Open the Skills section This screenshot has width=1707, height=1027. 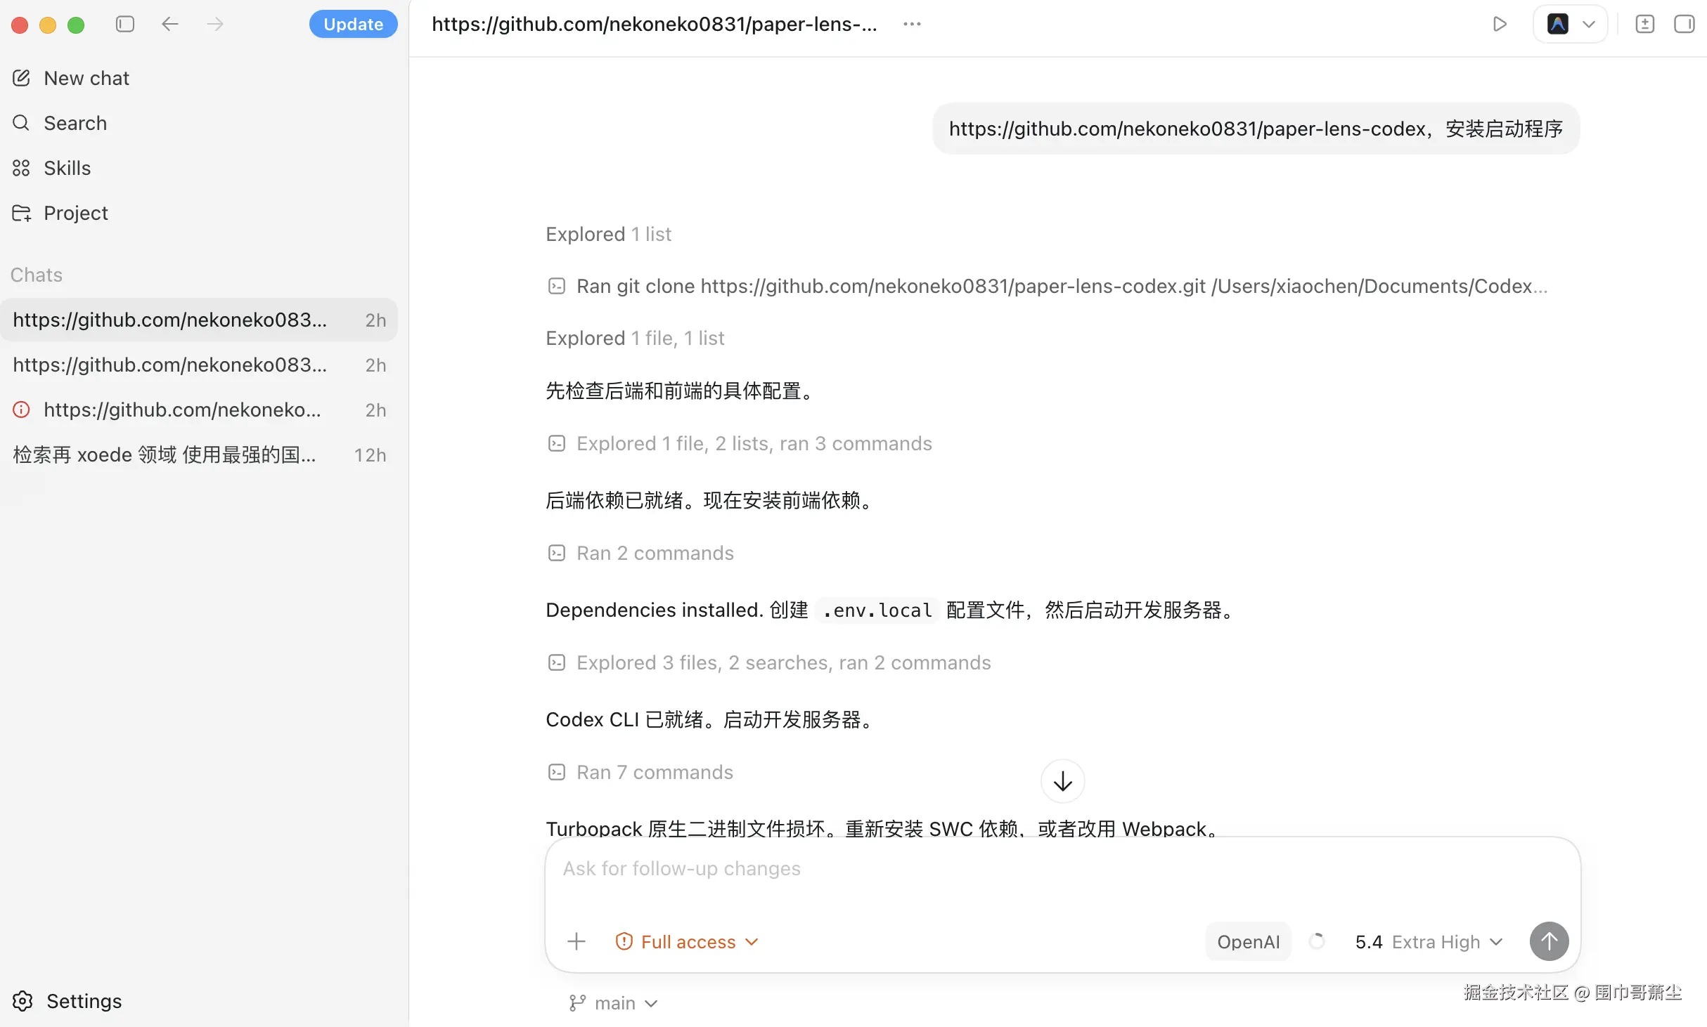coord(199,168)
